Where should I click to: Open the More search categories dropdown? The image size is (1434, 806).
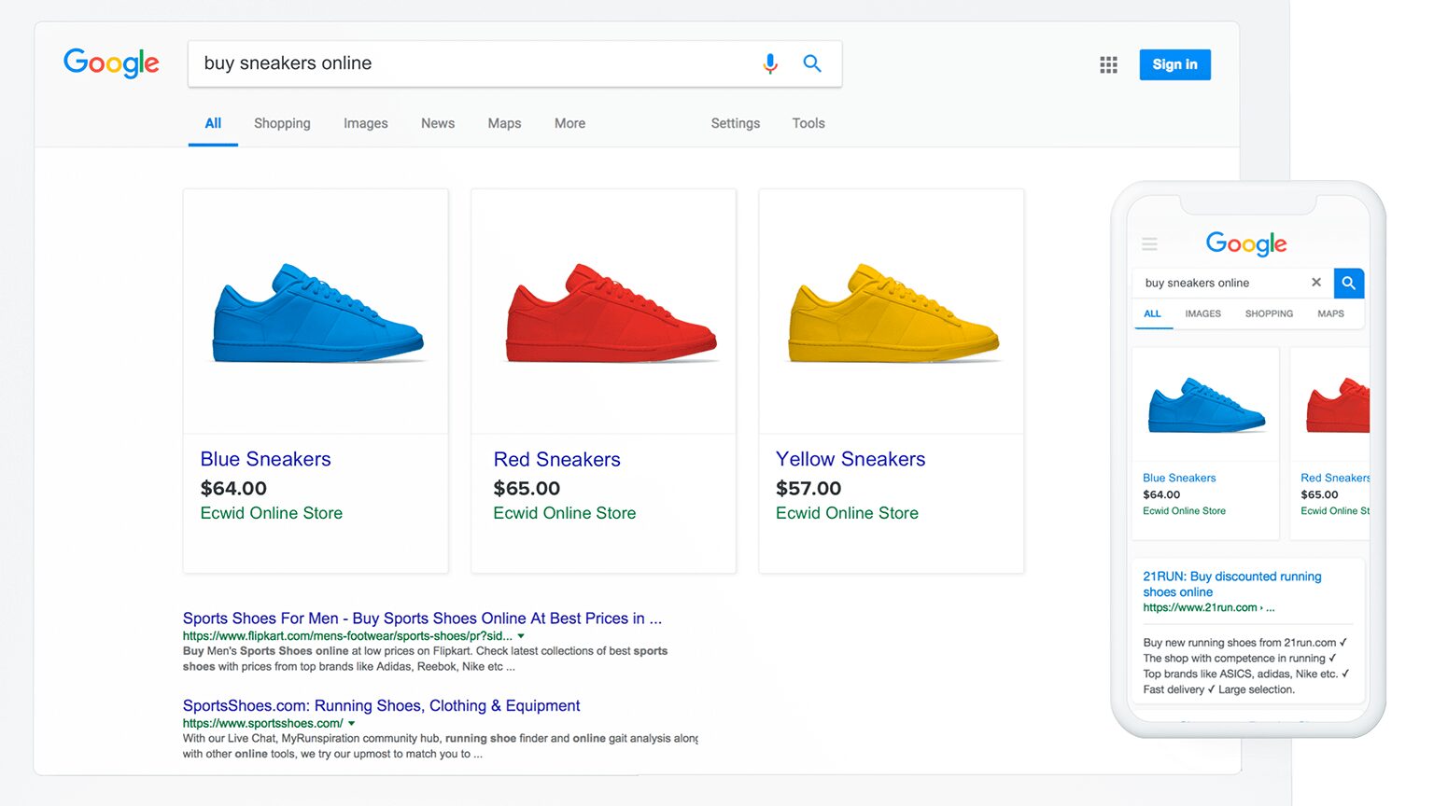pyautogui.click(x=569, y=123)
